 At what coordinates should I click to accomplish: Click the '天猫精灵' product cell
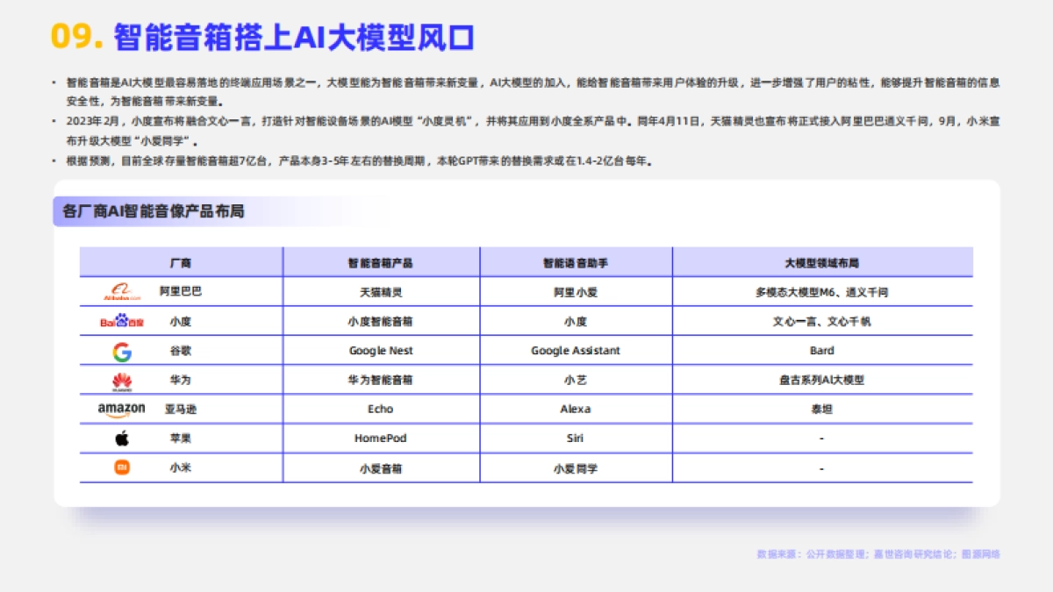pos(380,291)
